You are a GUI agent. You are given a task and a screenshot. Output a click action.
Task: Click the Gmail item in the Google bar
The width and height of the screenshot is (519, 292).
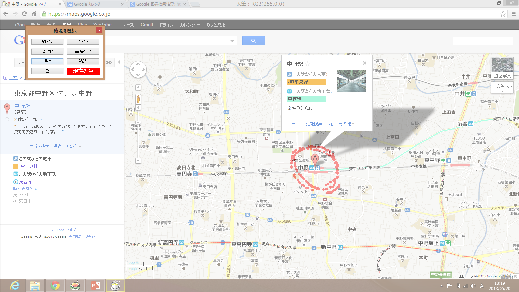tap(147, 25)
